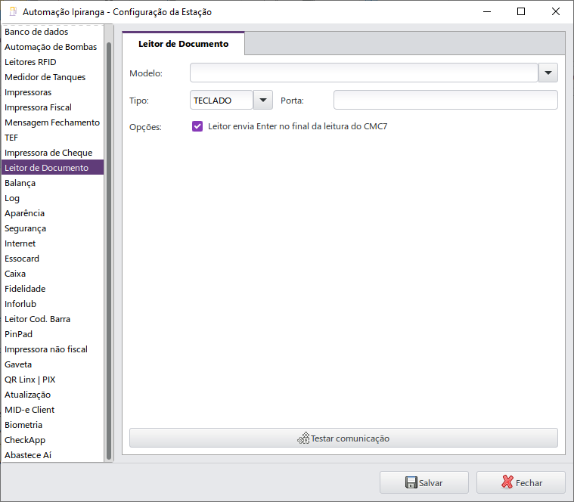This screenshot has height=502, width=574.
Task: Select Banco de dados in sidebar
Action: pyautogui.click(x=53, y=32)
